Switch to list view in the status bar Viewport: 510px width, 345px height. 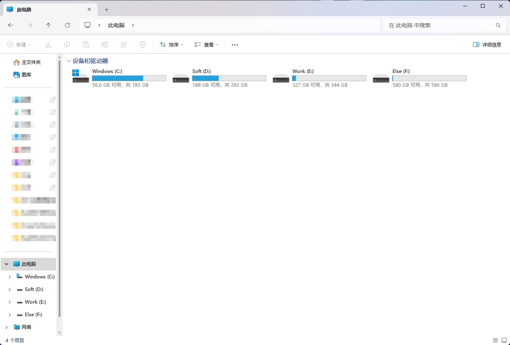[x=495, y=340]
